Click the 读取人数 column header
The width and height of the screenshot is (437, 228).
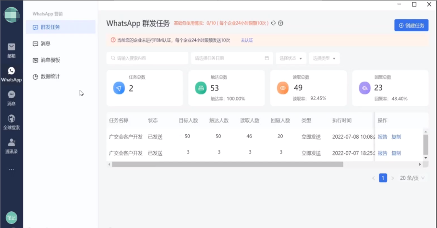(x=250, y=121)
